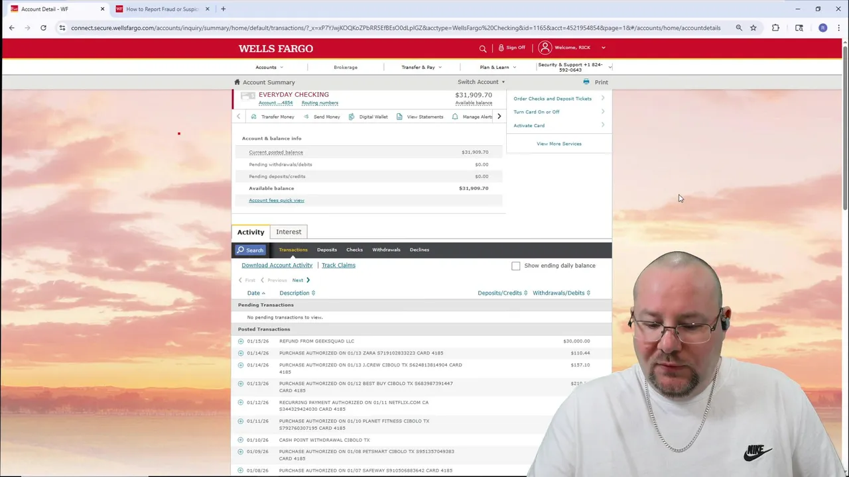Screen dimensions: 849x477
Task: Switch to How to Report Fraud browser tab
Action: [163, 9]
